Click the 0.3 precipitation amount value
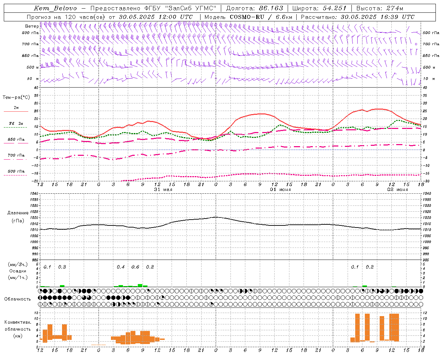Viewport: 441px width, 353px height. (x=62, y=267)
